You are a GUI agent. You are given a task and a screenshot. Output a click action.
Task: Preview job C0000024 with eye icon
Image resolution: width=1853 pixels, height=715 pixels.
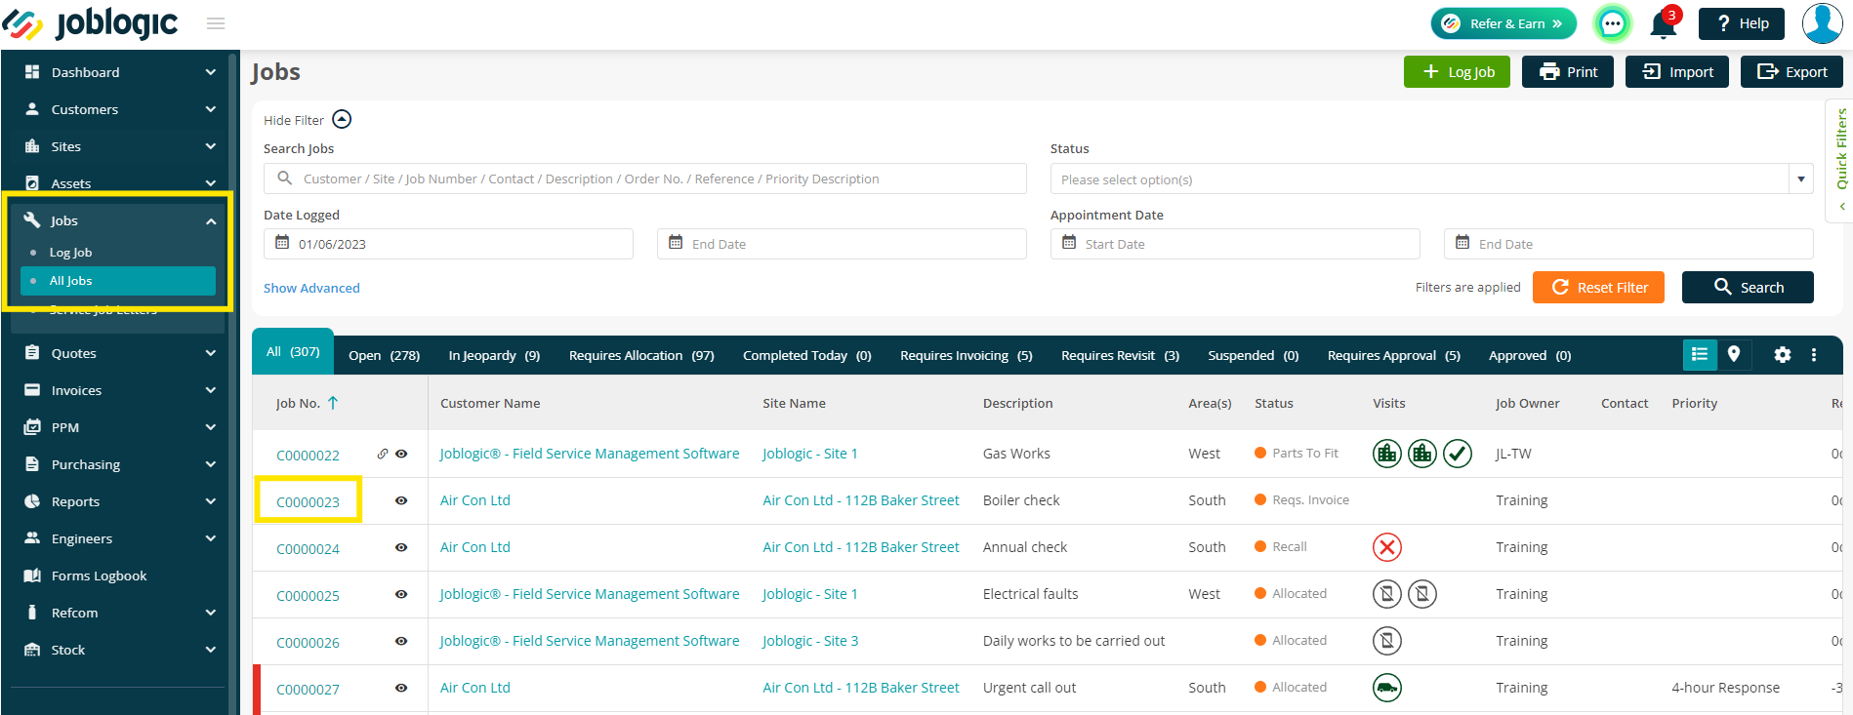pyautogui.click(x=401, y=547)
